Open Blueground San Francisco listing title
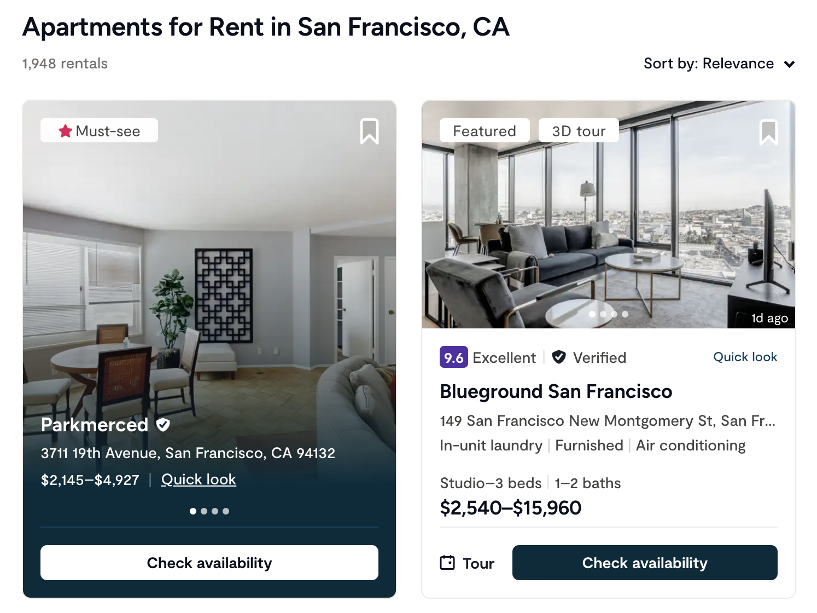 tap(556, 392)
